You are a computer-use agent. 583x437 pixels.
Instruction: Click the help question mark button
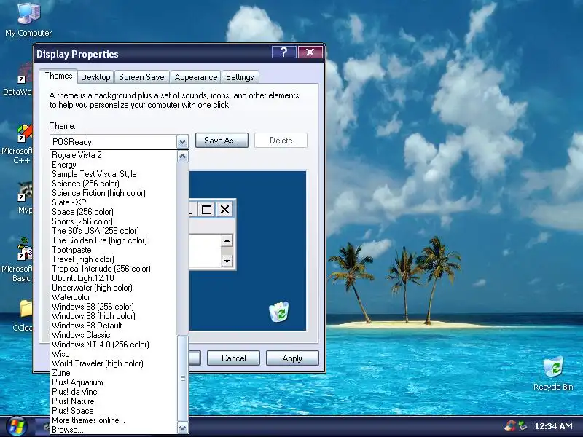[283, 52]
